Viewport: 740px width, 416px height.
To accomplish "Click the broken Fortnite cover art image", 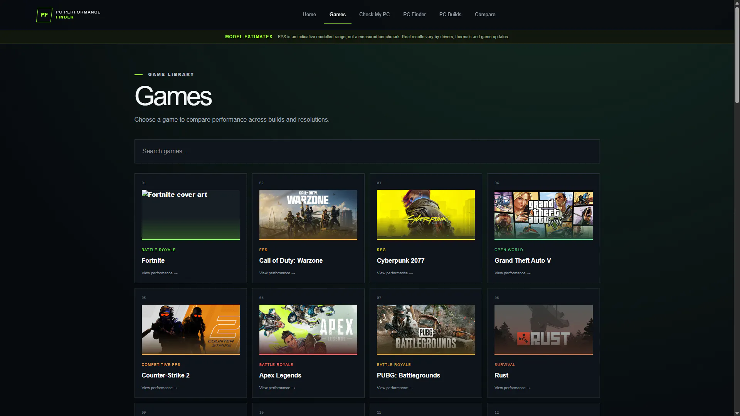I will pos(190,215).
